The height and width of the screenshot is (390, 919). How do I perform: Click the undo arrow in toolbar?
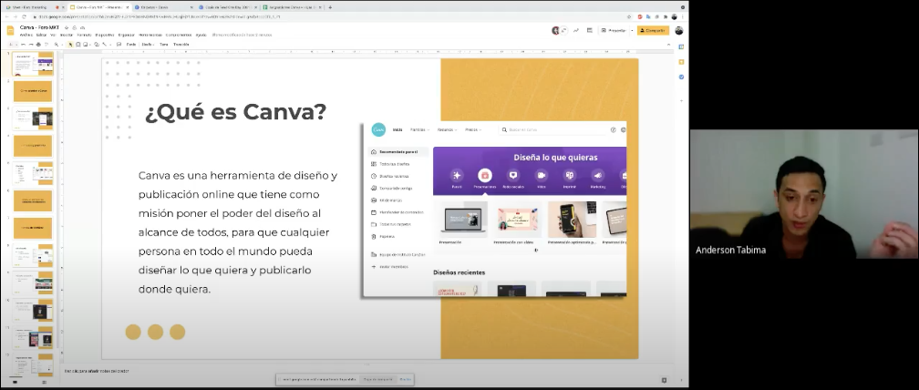21,44
